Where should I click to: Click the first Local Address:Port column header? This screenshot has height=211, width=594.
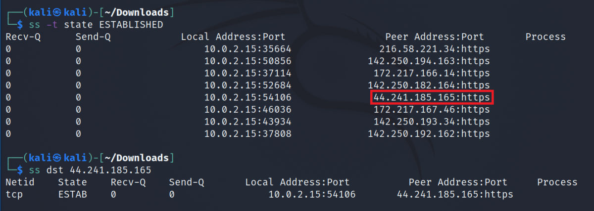click(x=233, y=37)
